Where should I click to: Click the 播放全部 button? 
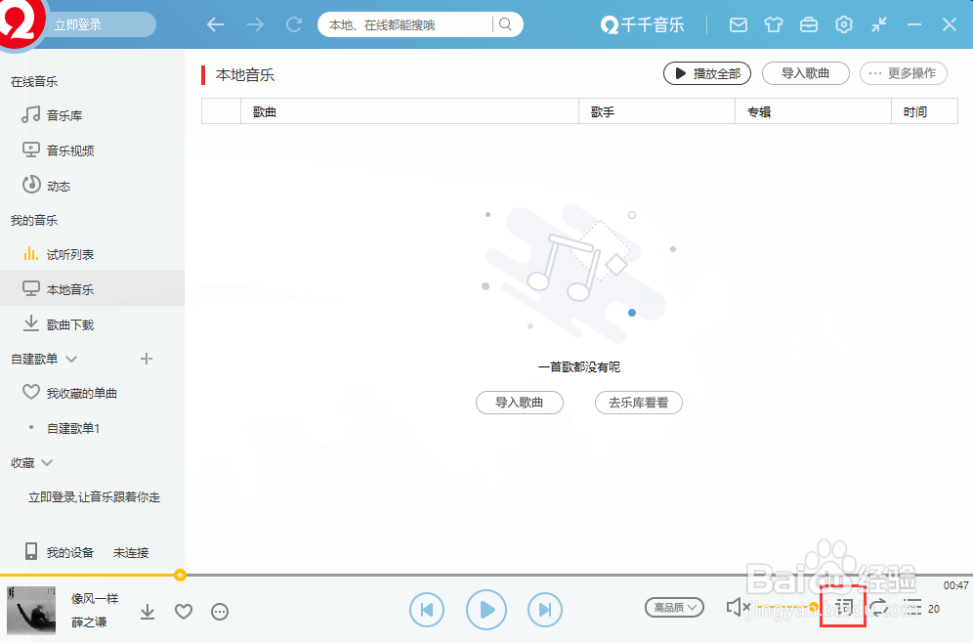[x=706, y=73]
